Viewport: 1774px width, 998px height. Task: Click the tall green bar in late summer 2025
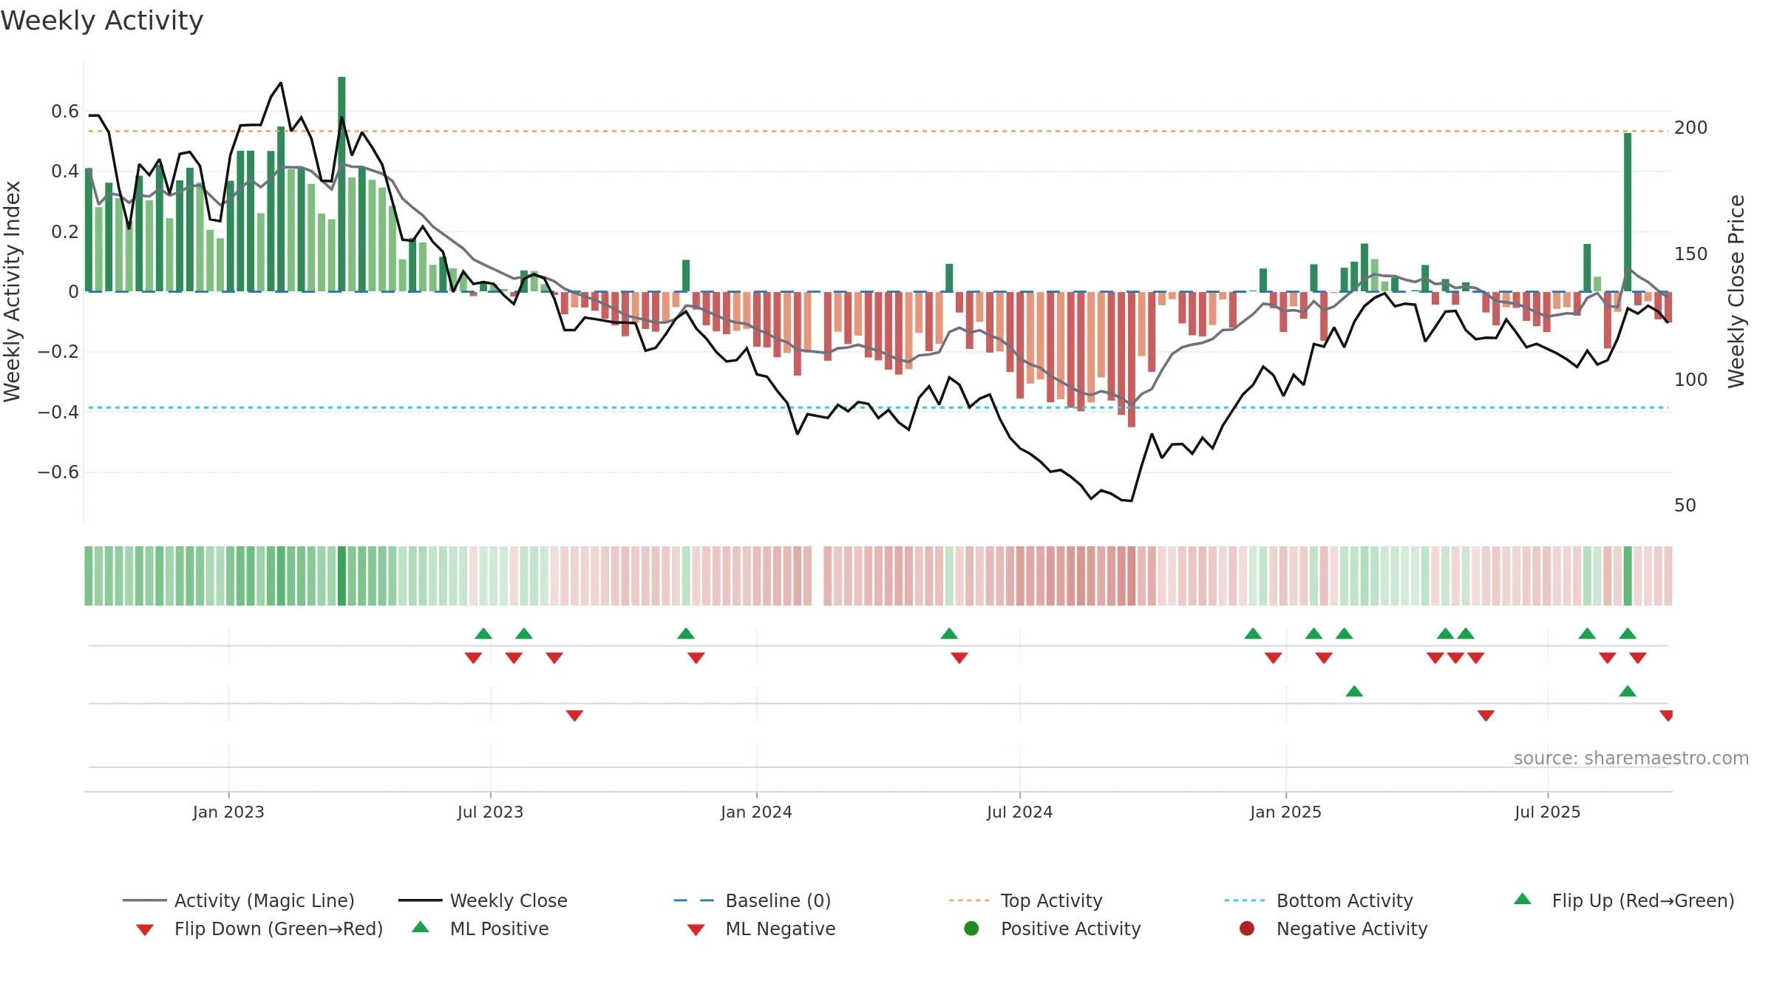click(1628, 212)
